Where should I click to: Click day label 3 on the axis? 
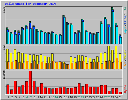tap(16, 97)
